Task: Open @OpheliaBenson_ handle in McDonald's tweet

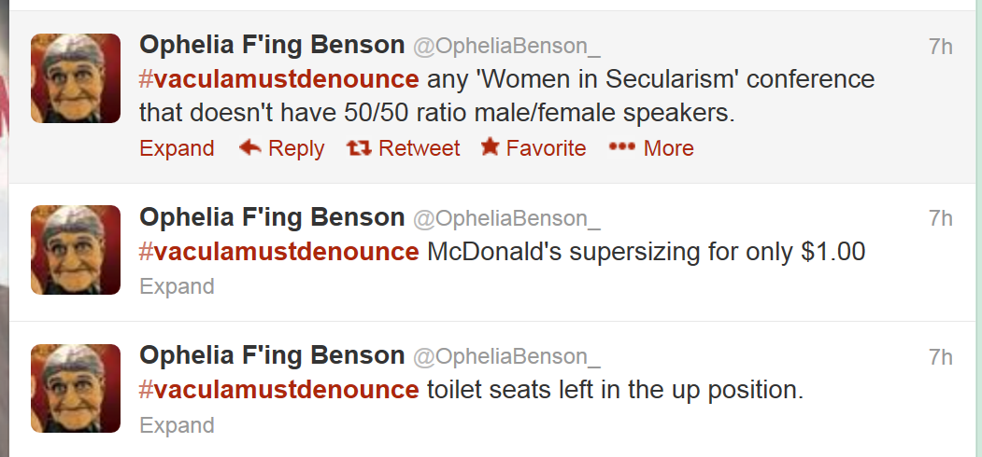Action: click(x=505, y=218)
